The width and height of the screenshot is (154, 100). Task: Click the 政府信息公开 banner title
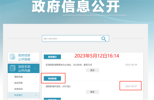(x=76, y=7)
